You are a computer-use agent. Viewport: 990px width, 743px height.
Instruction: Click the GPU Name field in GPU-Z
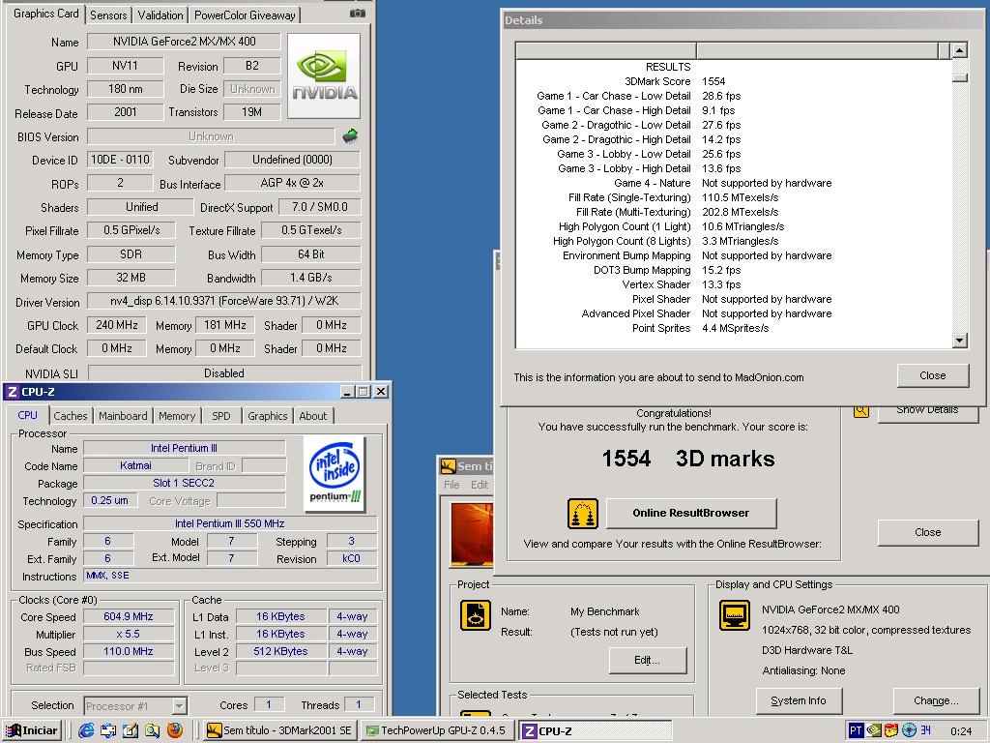pyautogui.click(x=184, y=42)
